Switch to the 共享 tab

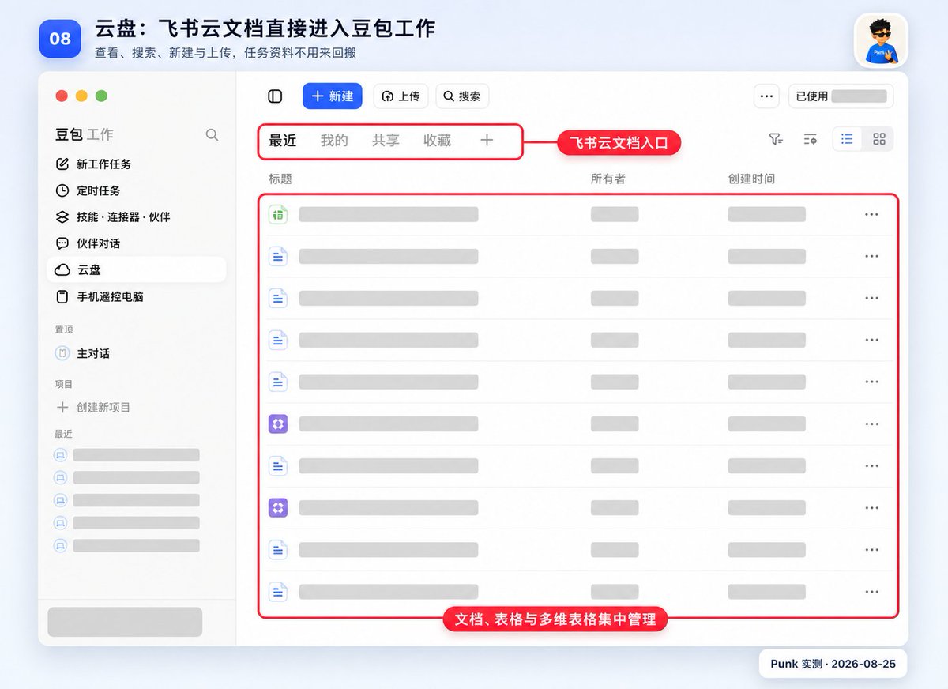tap(386, 141)
